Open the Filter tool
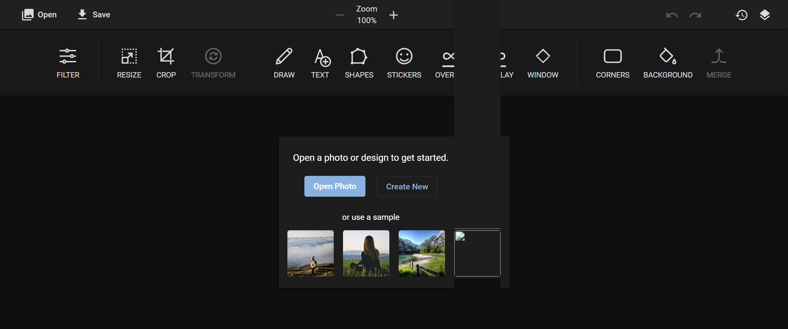The width and height of the screenshot is (788, 329). point(68,63)
